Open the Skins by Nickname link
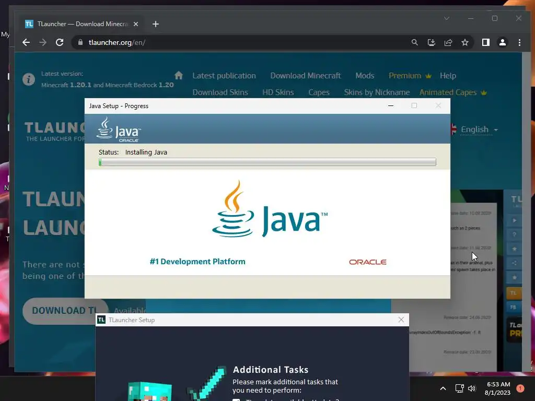The height and width of the screenshot is (401, 535). [x=377, y=92]
